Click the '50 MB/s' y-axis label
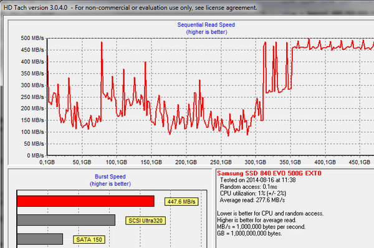 34,144
